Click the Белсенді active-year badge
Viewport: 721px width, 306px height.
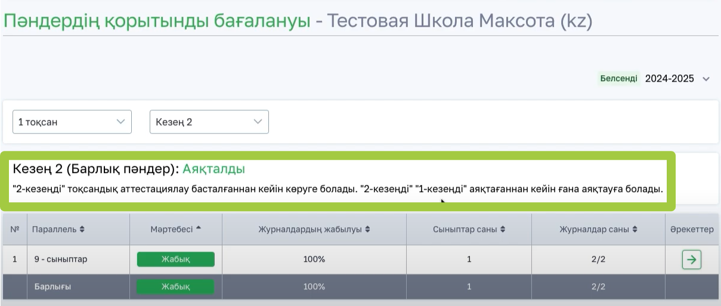[x=618, y=79]
